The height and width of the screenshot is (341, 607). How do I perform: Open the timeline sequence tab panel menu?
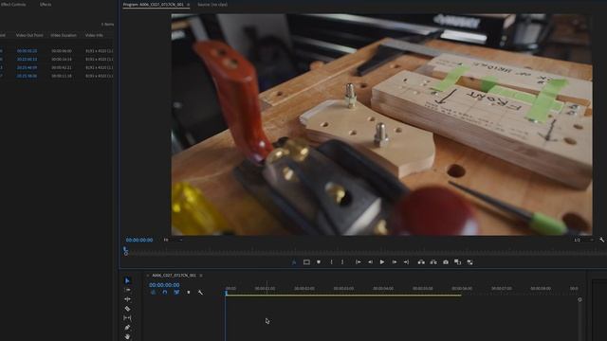coord(201,276)
